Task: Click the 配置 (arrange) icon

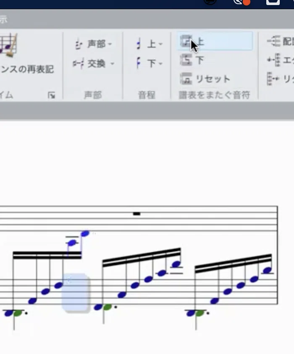Action: click(273, 41)
